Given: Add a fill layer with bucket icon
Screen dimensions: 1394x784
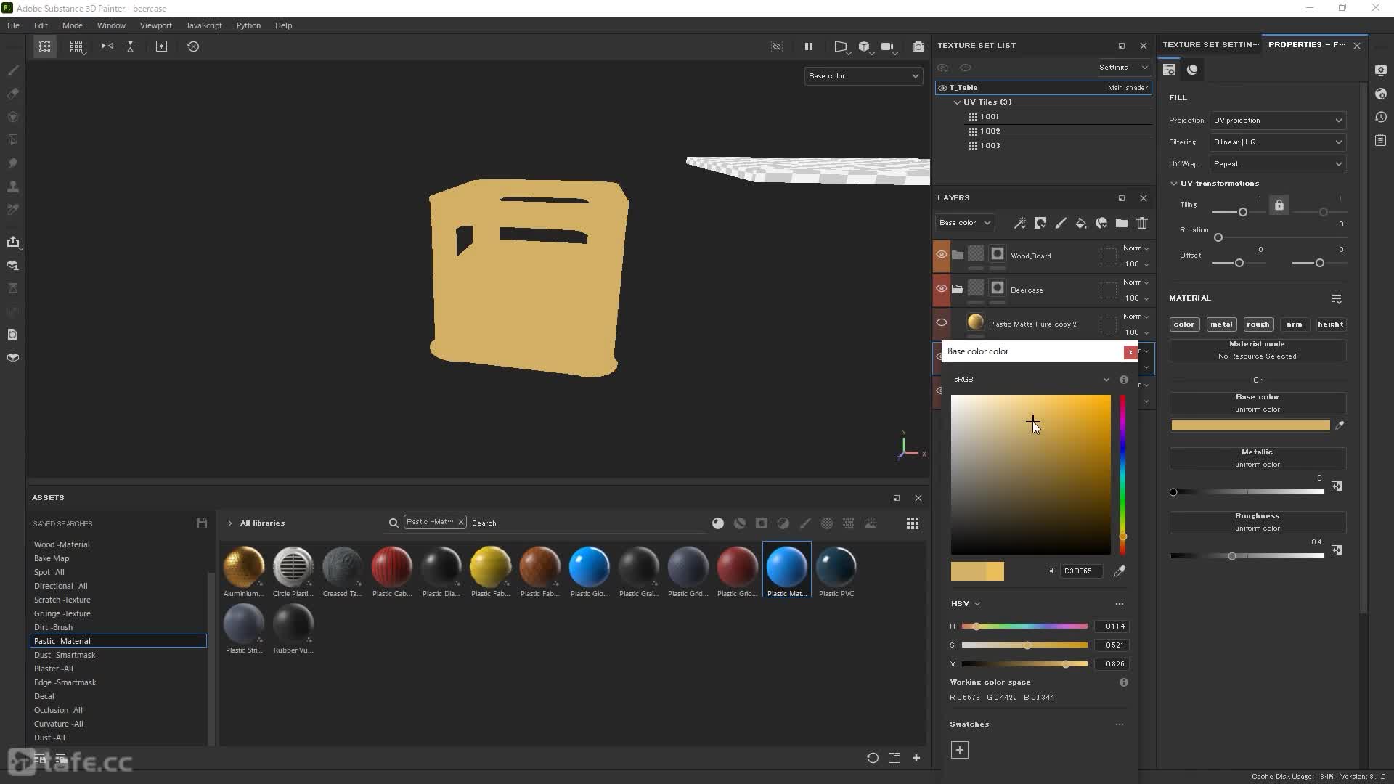Looking at the screenshot, I should point(1081,223).
